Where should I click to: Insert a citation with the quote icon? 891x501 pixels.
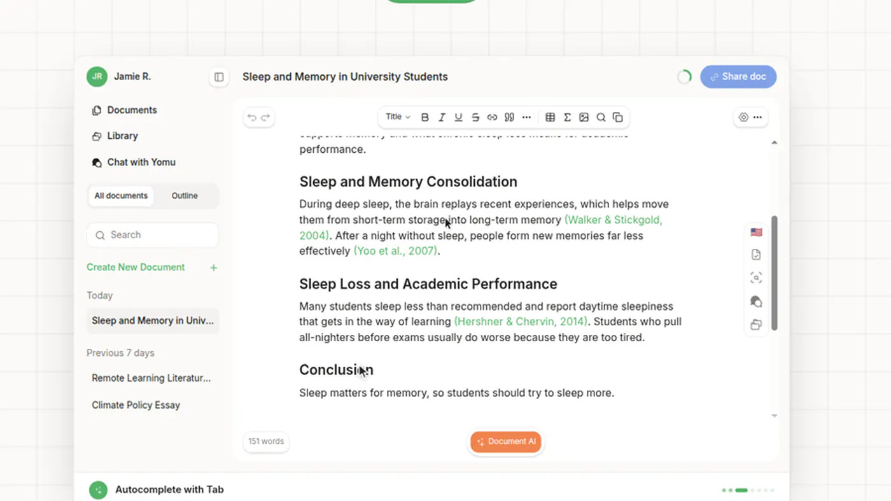tap(509, 117)
